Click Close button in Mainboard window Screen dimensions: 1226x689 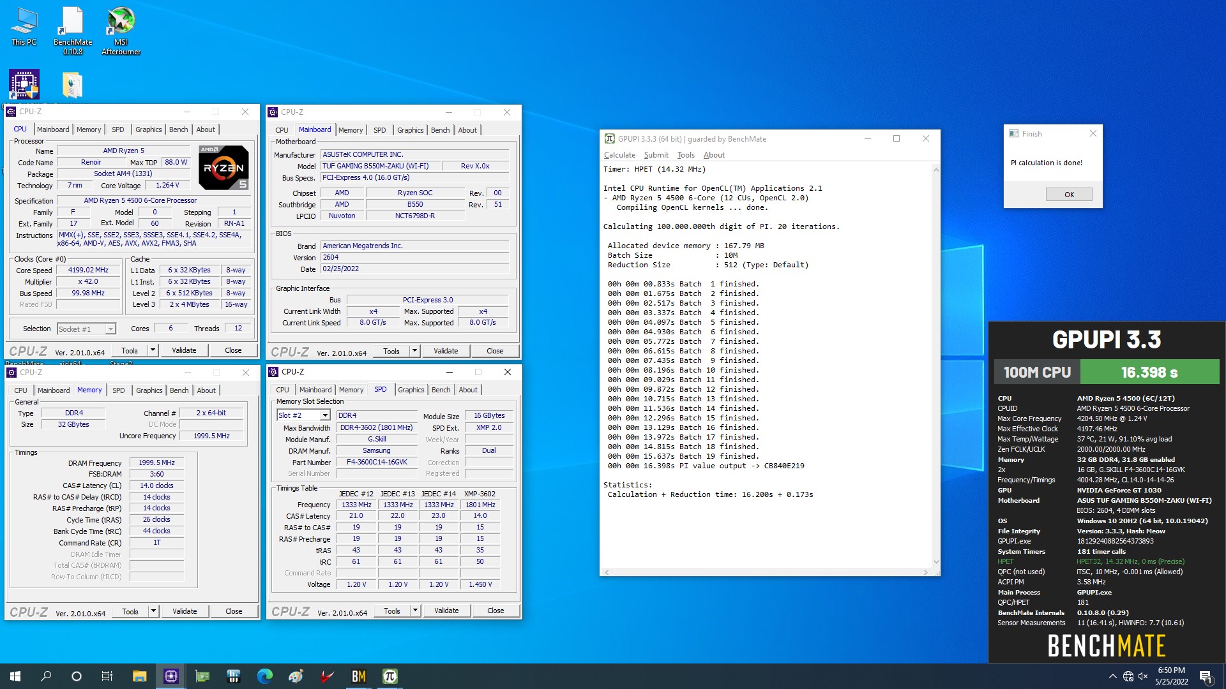(x=495, y=351)
